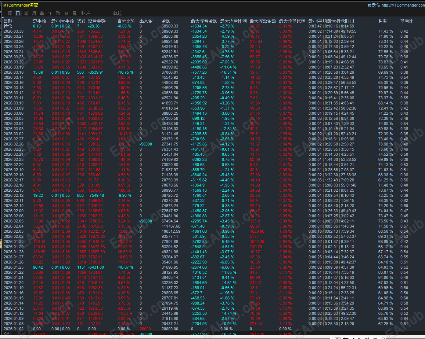Click the 15672.25 profit amount
425x339 pixels.
pos(97,236)
